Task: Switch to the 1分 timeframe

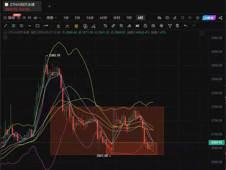Action: (66, 18)
